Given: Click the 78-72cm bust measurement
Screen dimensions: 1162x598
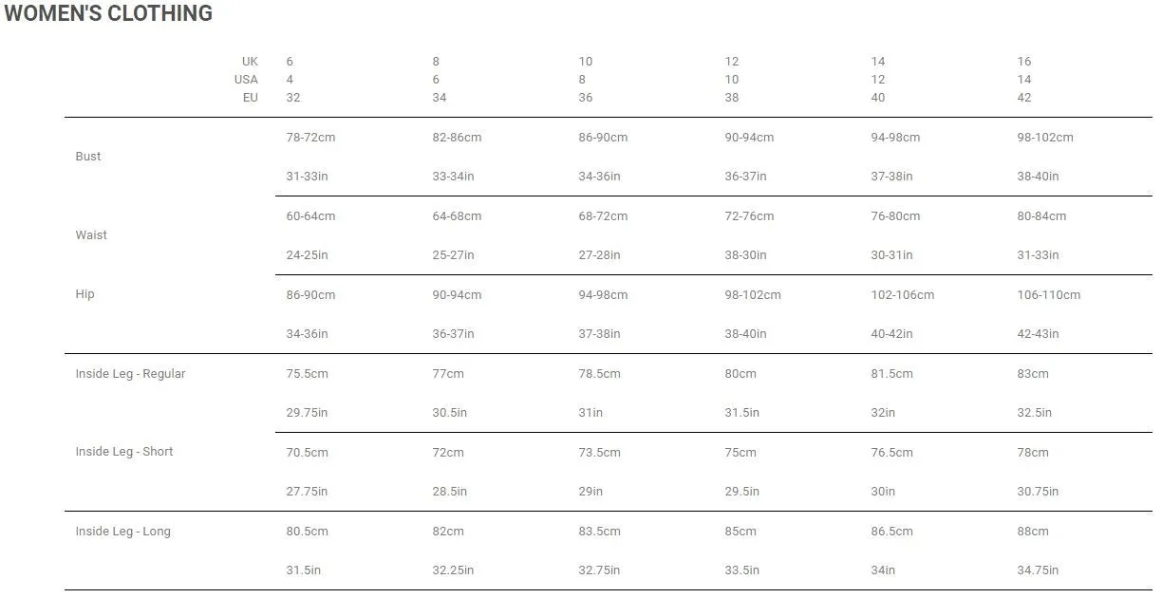Looking at the screenshot, I should (x=310, y=138).
